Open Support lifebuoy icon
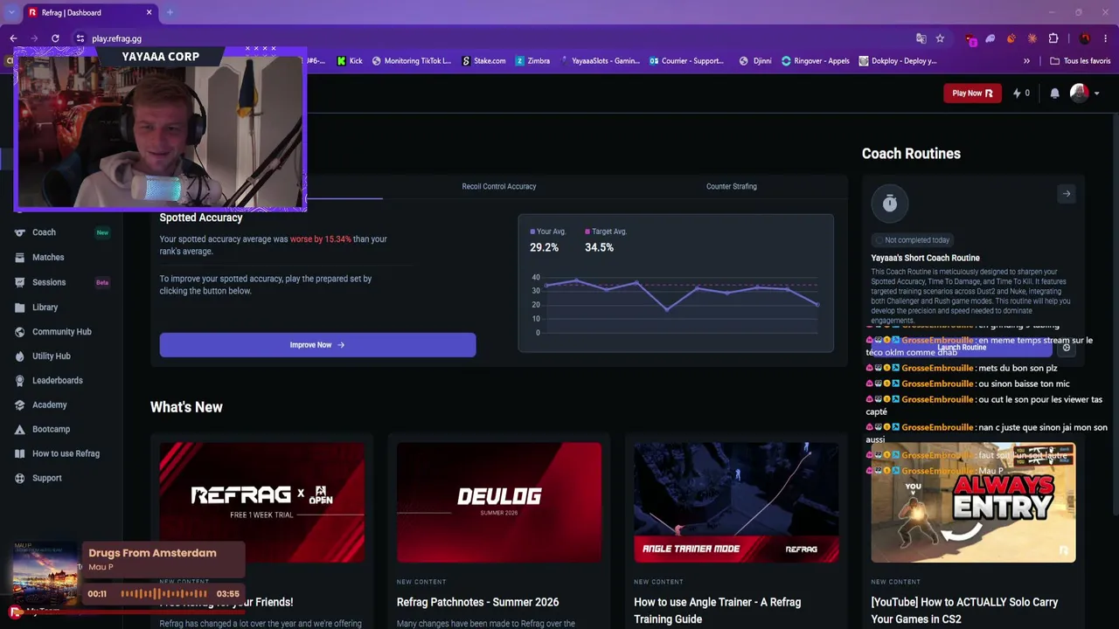The image size is (1119, 629). tap(19, 479)
